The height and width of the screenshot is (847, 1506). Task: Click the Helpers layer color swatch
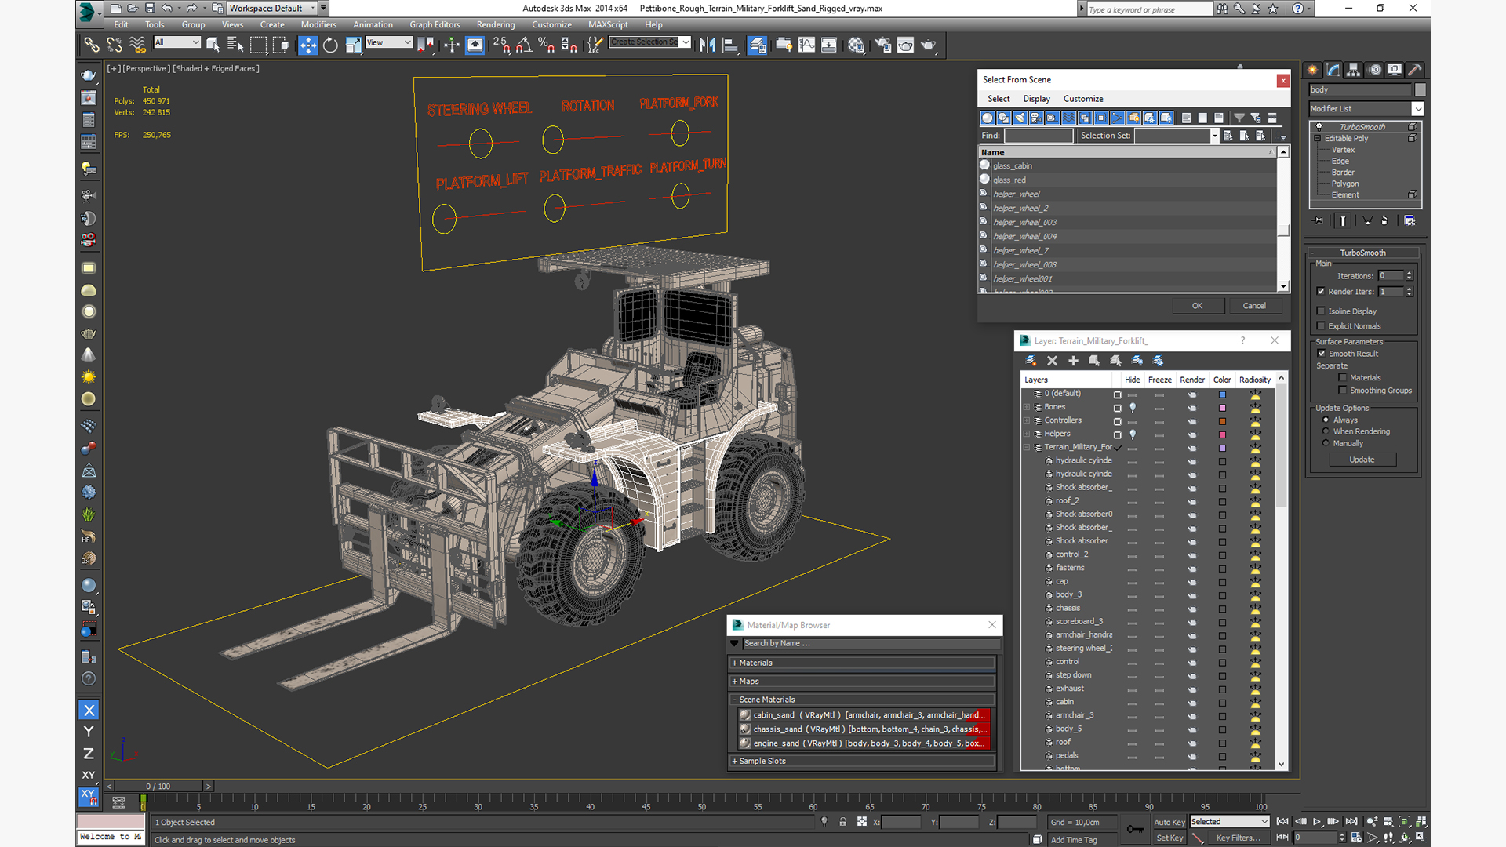(1222, 434)
